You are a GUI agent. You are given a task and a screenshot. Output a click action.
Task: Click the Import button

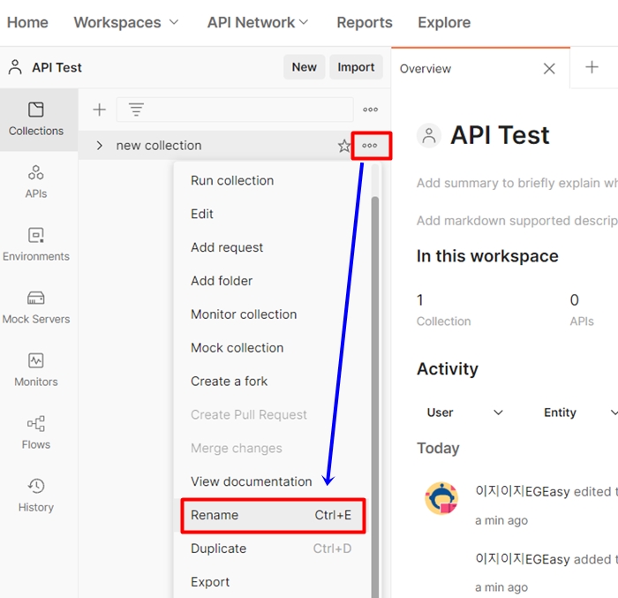coord(356,67)
